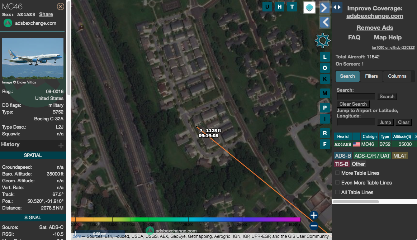Viewport: 417px width, 240px height.
Task: Zoom out with the minus button
Action: pyautogui.click(x=314, y=226)
